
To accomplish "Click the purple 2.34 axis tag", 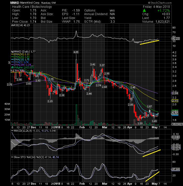I will (x=175, y=93).
